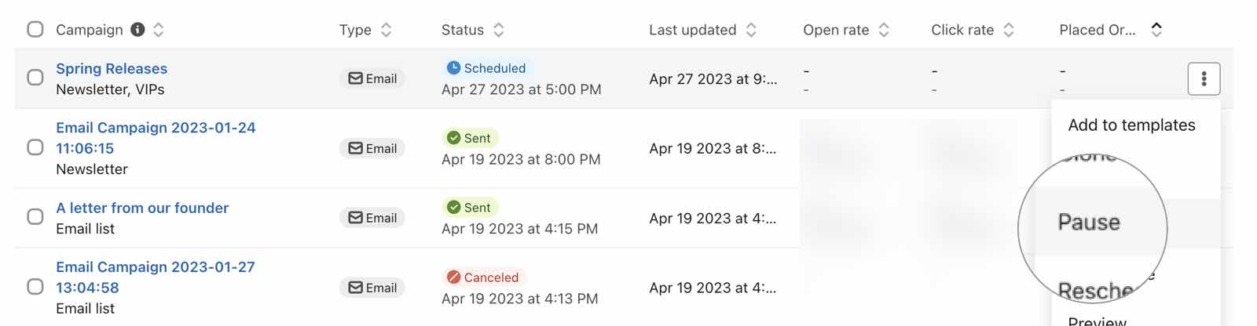
Task: Click the Sent badge for Campaign 2023-01-24
Action: pyautogui.click(x=469, y=138)
